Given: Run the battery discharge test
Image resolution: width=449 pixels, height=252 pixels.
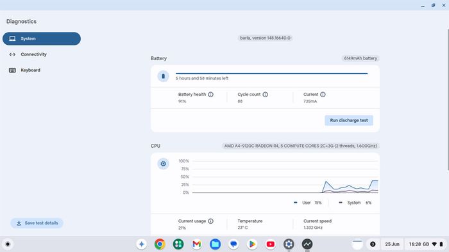Looking at the screenshot, I should (349, 120).
